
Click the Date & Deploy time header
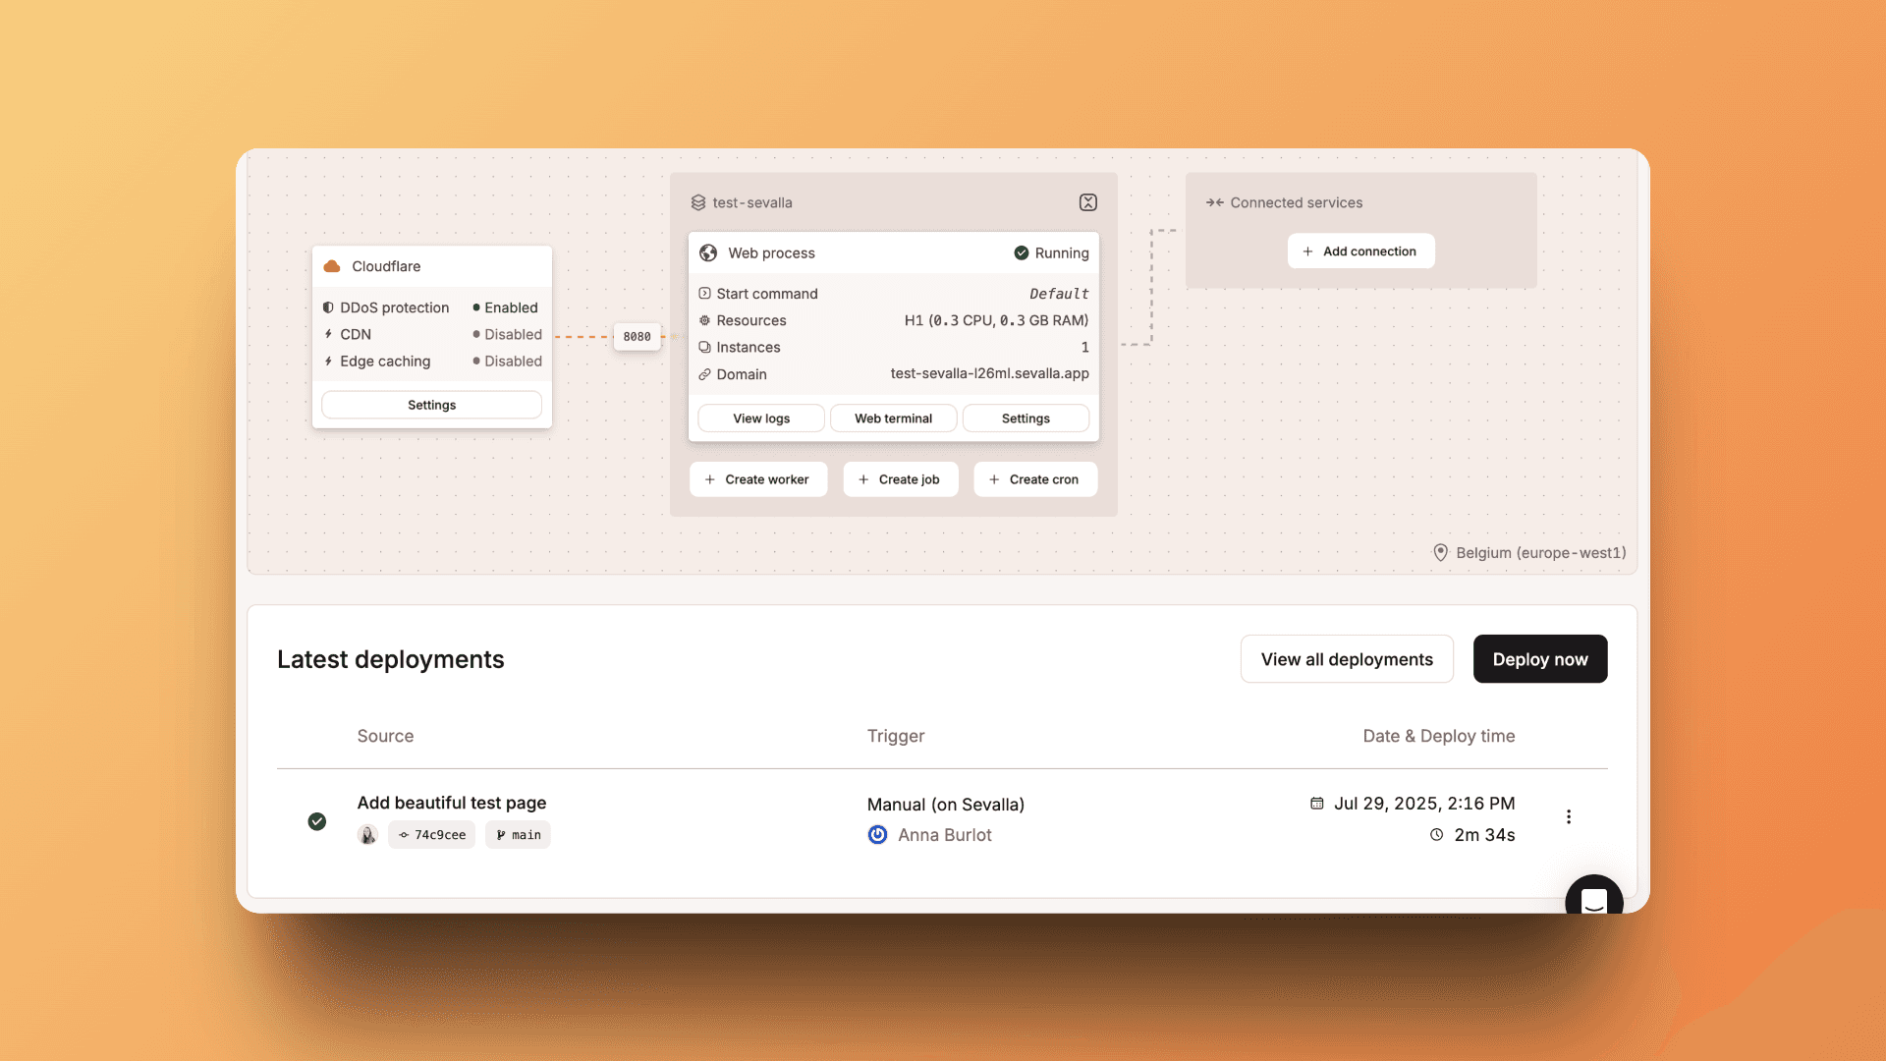(1439, 736)
